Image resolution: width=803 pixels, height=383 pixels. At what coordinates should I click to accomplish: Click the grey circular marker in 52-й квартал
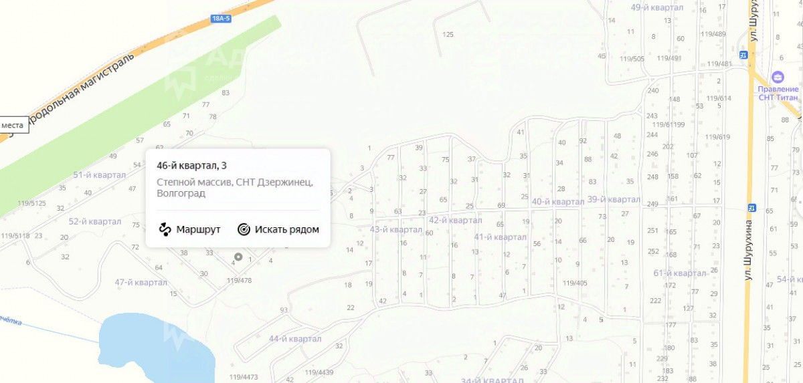pos(66,257)
